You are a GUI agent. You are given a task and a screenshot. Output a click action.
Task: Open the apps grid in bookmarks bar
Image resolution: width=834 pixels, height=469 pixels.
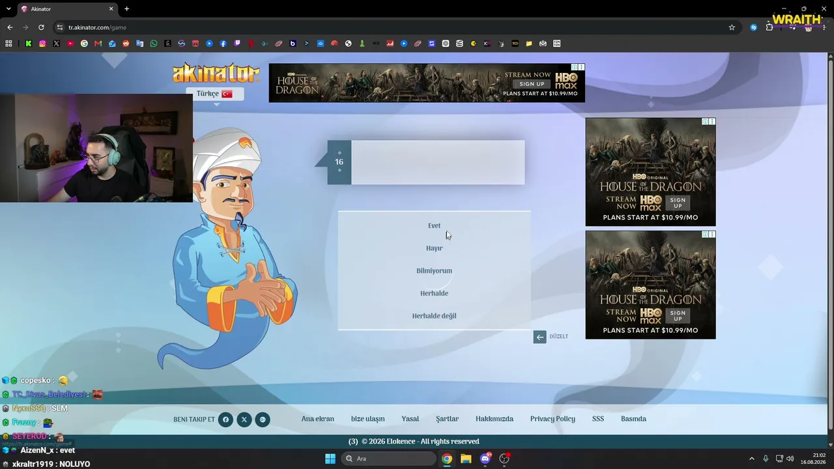click(8, 44)
